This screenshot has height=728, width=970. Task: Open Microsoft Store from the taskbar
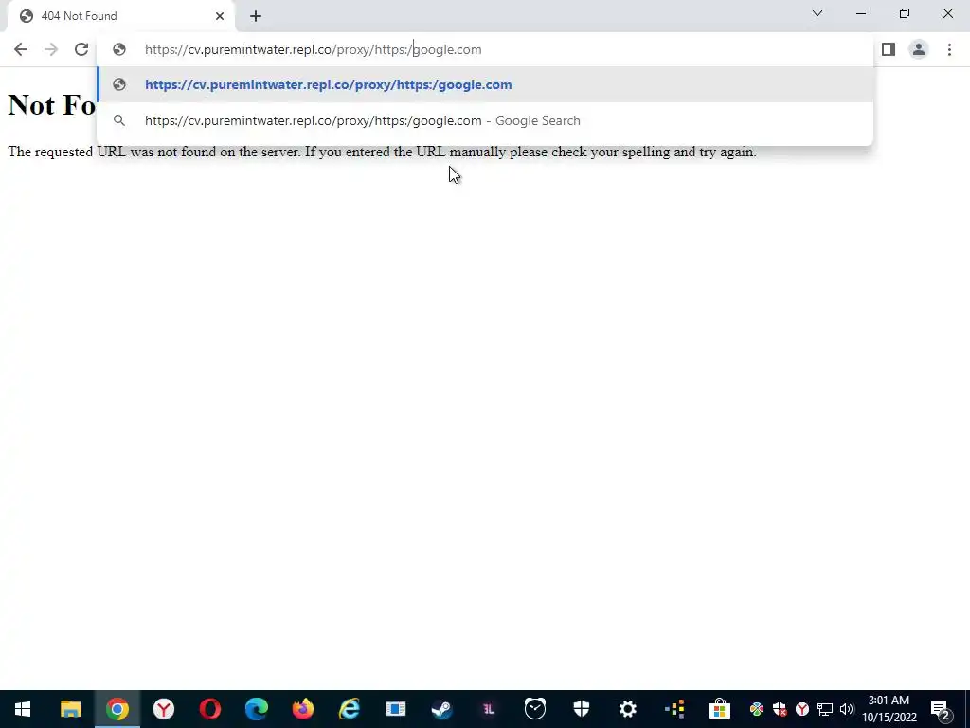point(720,709)
